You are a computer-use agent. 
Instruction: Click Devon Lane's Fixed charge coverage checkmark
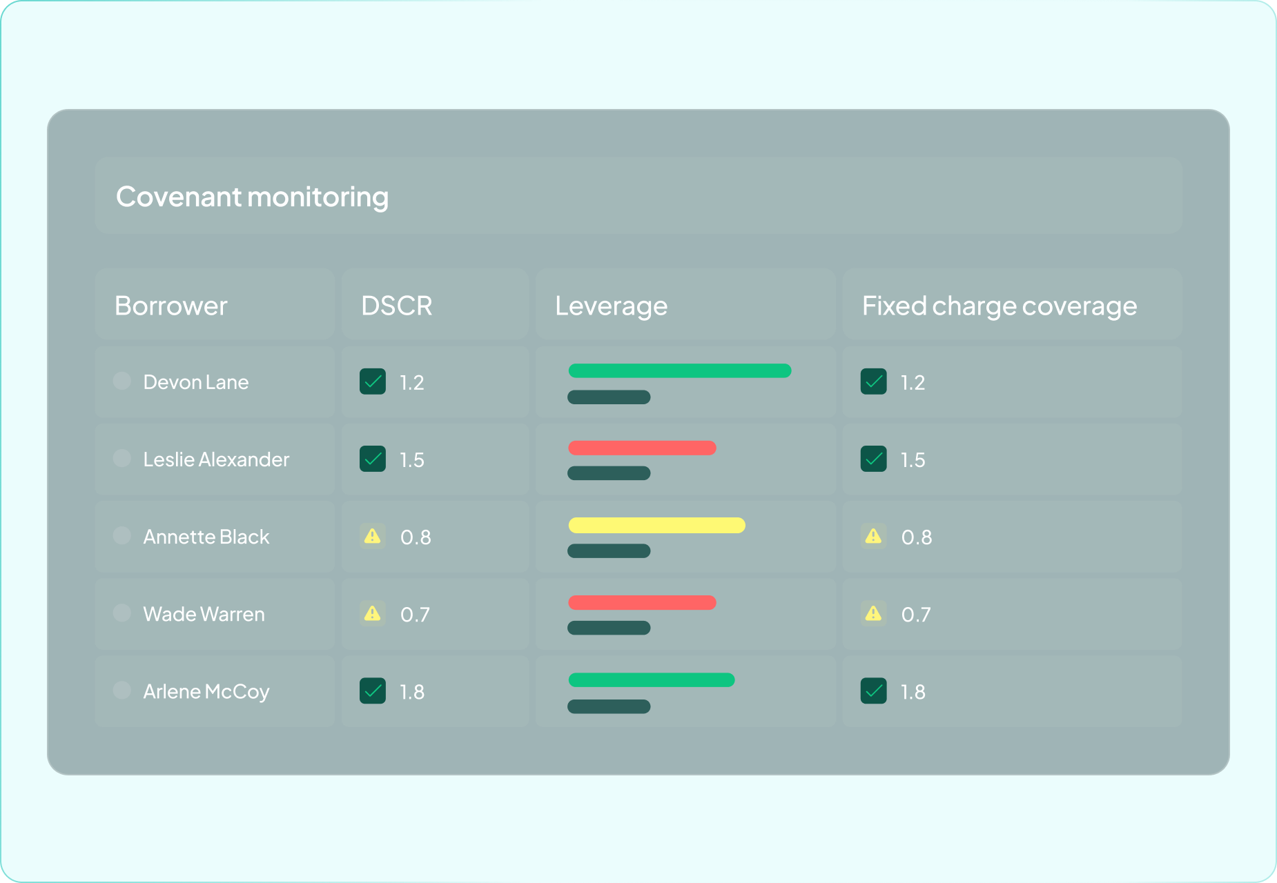click(x=874, y=381)
